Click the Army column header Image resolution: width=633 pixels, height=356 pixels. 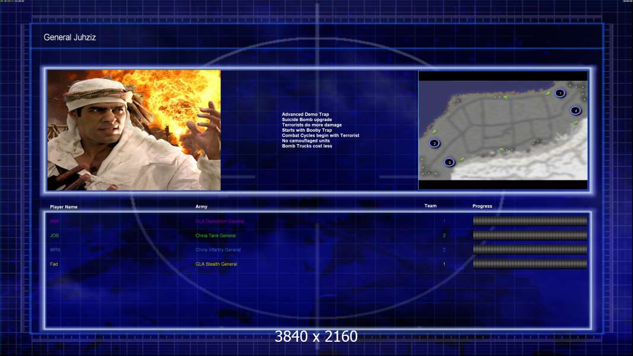pos(201,206)
